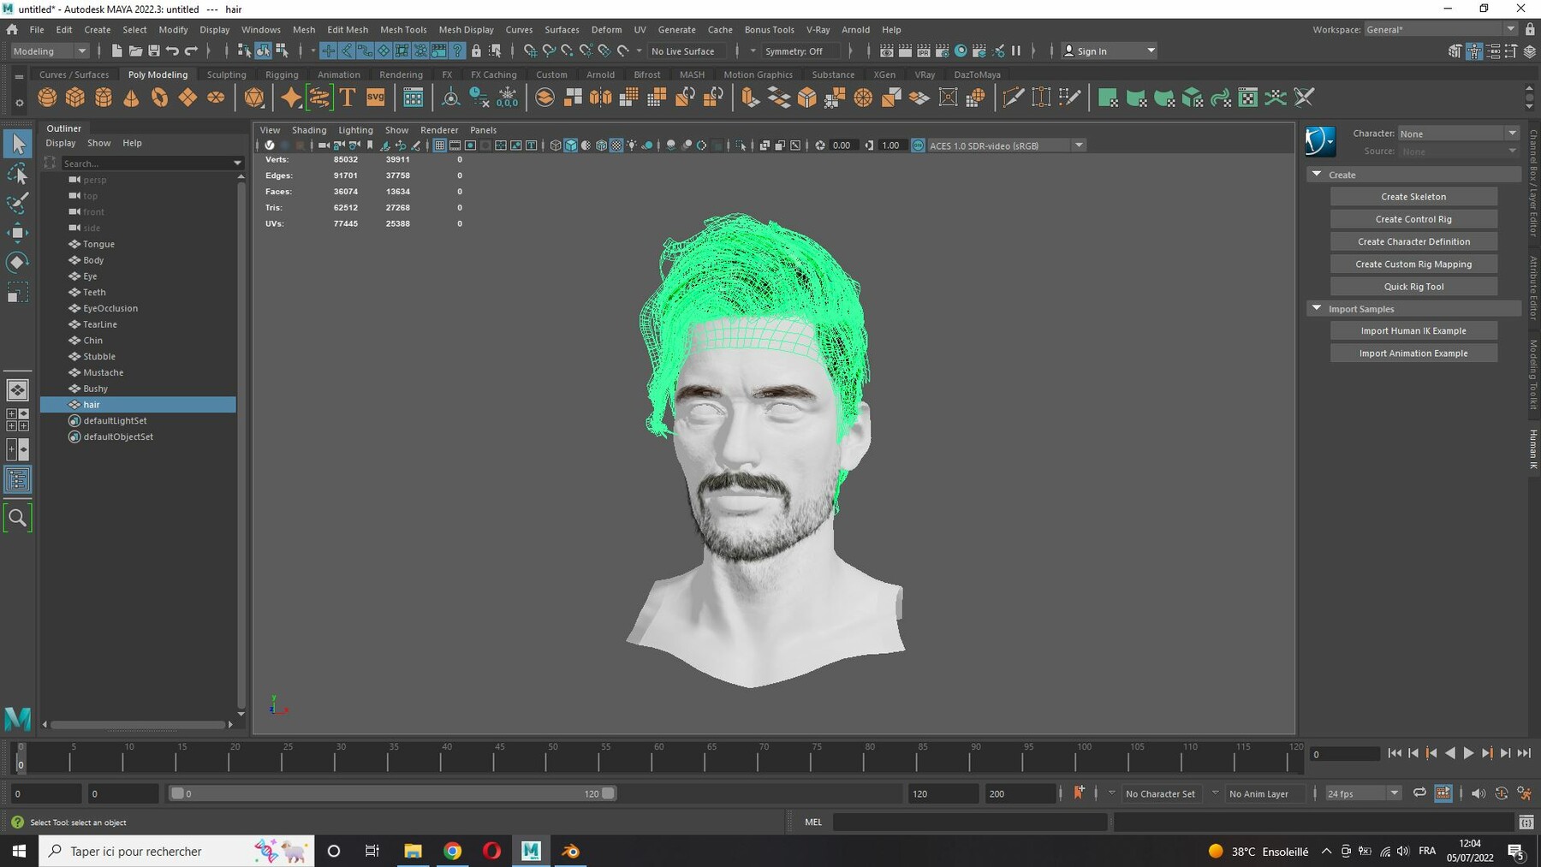The height and width of the screenshot is (867, 1541).
Task: Create a polygon sphere from shelf
Action: tap(47, 98)
